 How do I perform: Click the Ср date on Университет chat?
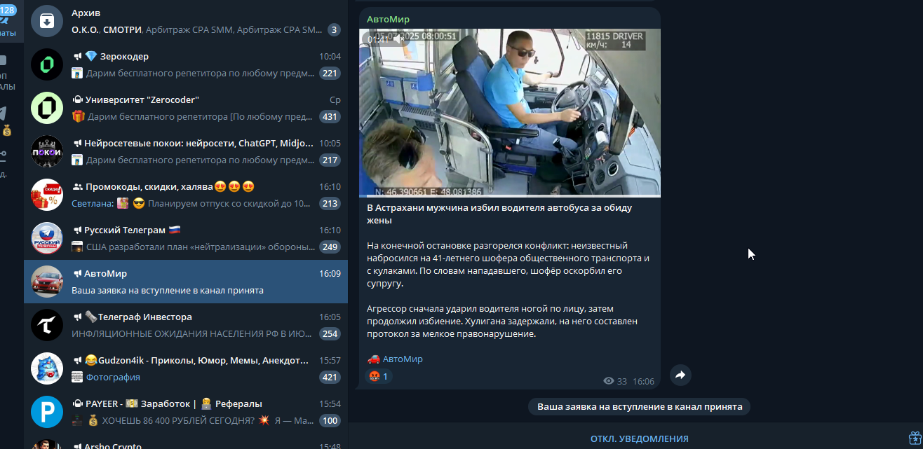tap(335, 99)
